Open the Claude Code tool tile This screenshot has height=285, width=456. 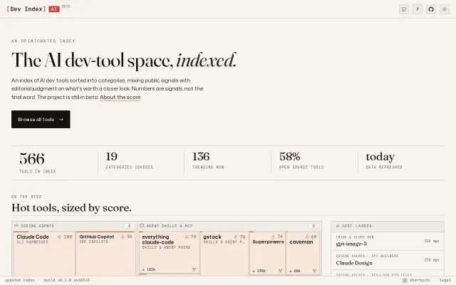[44, 254]
